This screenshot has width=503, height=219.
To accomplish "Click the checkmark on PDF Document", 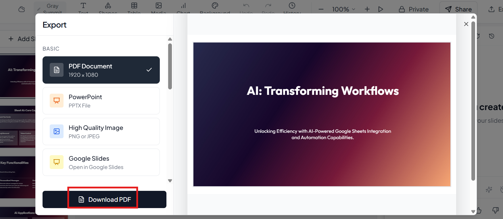I will 149,70.
